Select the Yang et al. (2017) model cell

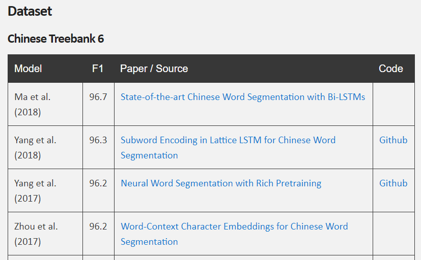click(35, 190)
